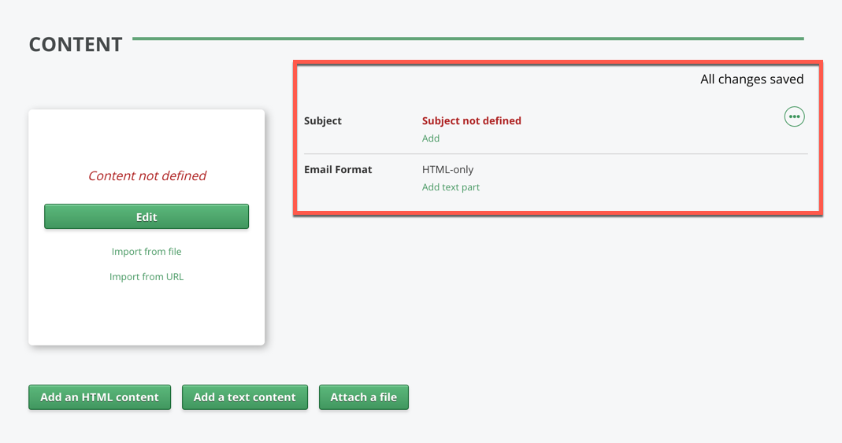The width and height of the screenshot is (842, 443).
Task: Click the Add link under Subject not defined
Action: click(431, 138)
